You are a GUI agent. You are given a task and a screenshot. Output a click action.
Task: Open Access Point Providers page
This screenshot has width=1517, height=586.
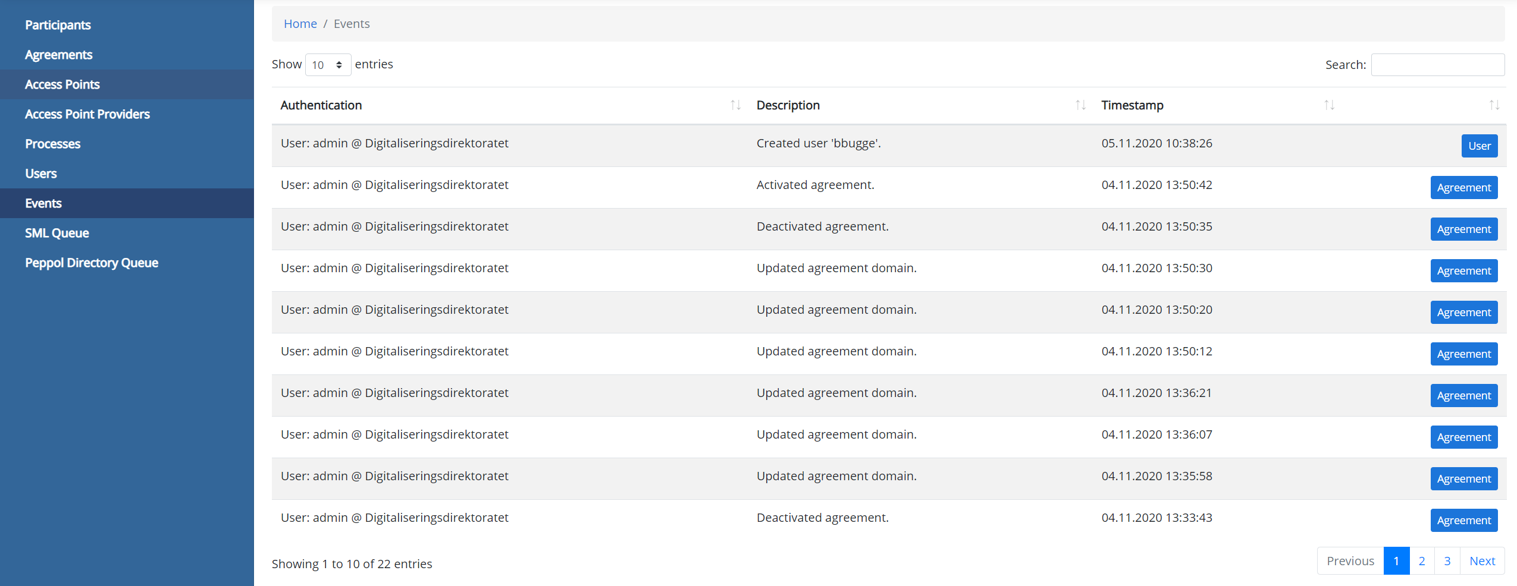[87, 114]
